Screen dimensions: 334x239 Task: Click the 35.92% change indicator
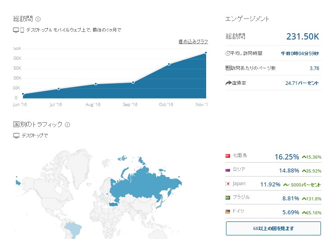click(x=311, y=171)
